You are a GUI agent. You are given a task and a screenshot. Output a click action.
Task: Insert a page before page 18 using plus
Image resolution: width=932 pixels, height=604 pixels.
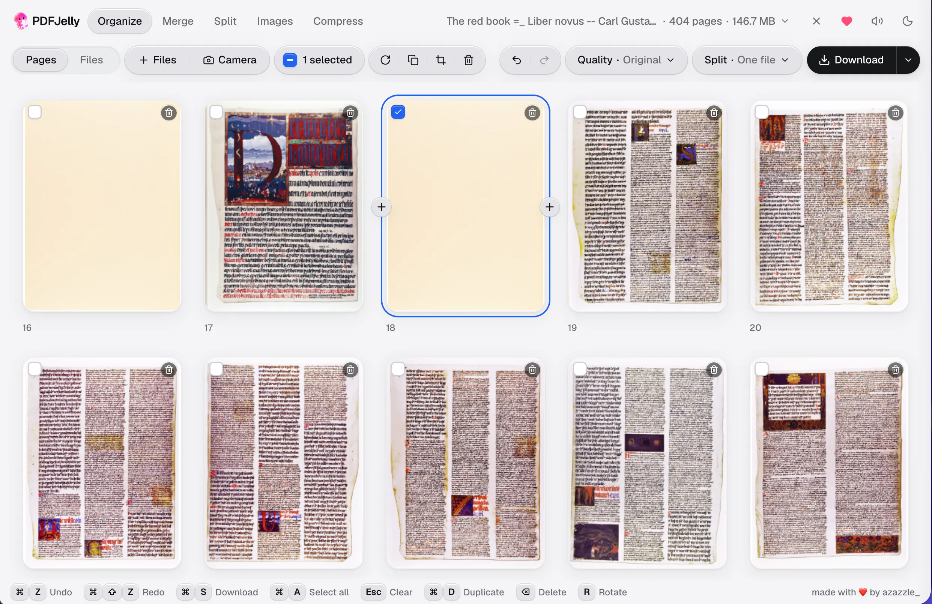[x=382, y=207]
